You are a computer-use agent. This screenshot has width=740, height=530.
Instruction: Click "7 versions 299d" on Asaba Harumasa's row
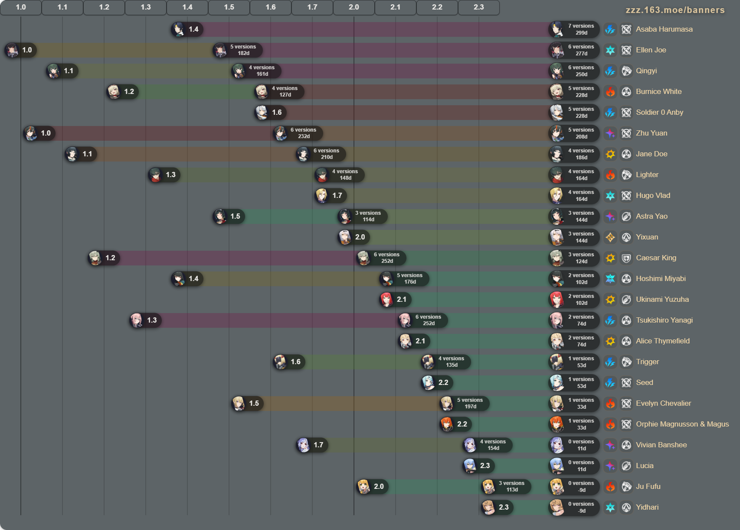pyautogui.click(x=574, y=29)
